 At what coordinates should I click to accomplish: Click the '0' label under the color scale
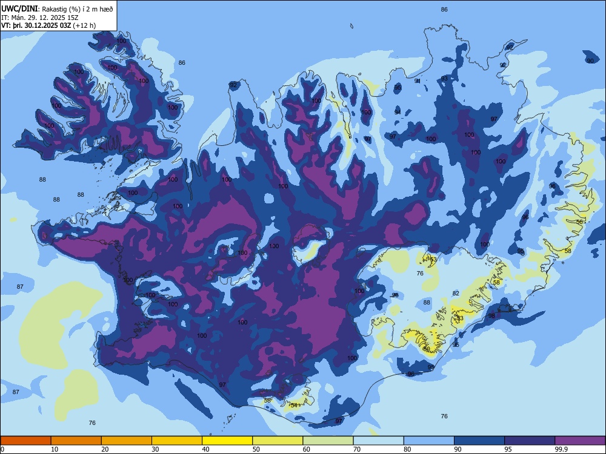(2, 449)
